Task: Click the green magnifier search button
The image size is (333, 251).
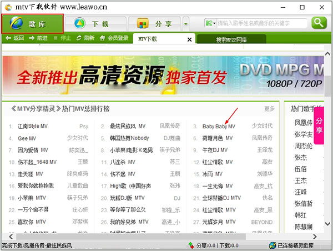Action: tap(319, 23)
